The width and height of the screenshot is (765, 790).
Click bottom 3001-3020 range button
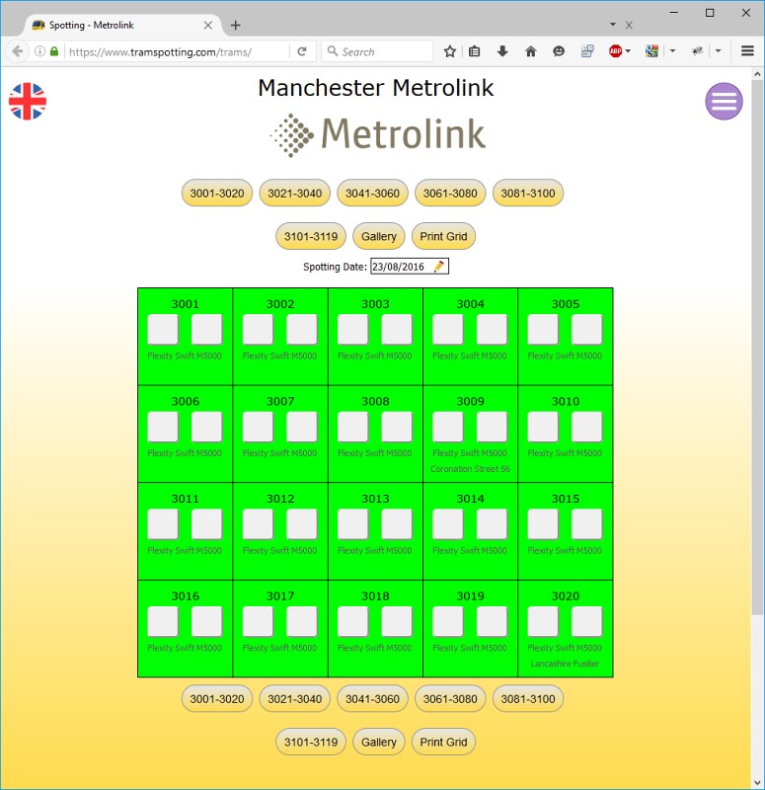217,699
